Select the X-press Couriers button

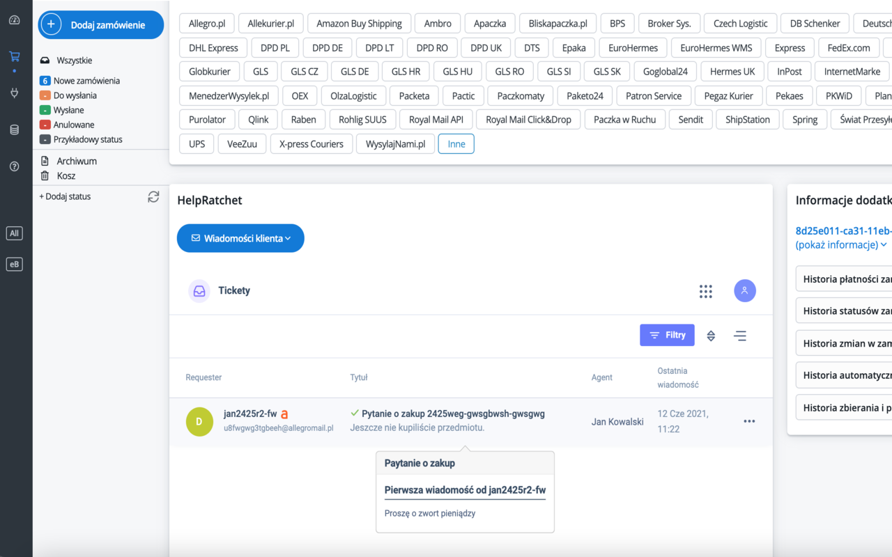[312, 144]
